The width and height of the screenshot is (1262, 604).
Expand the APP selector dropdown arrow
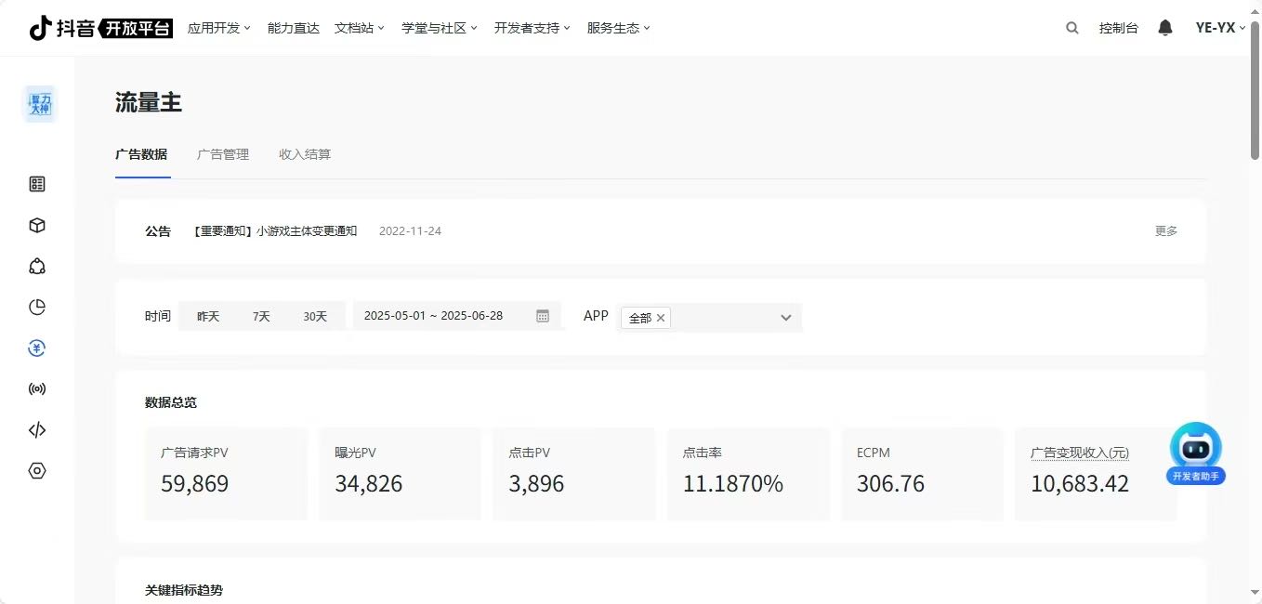(x=786, y=318)
